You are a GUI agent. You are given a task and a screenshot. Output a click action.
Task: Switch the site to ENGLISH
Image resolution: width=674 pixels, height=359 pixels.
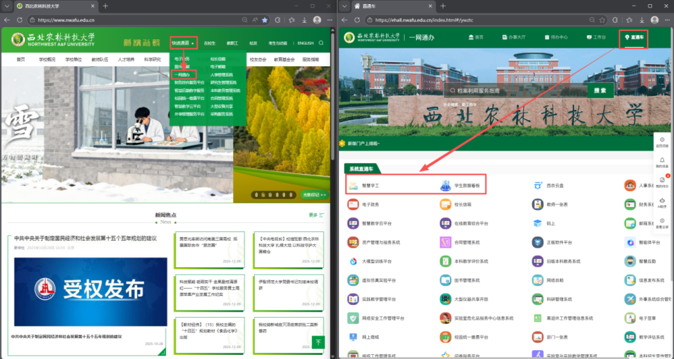coord(305,43)
